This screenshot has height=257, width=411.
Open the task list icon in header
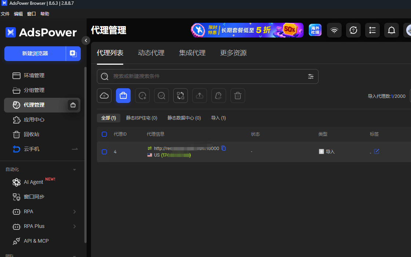click(372, 30)
